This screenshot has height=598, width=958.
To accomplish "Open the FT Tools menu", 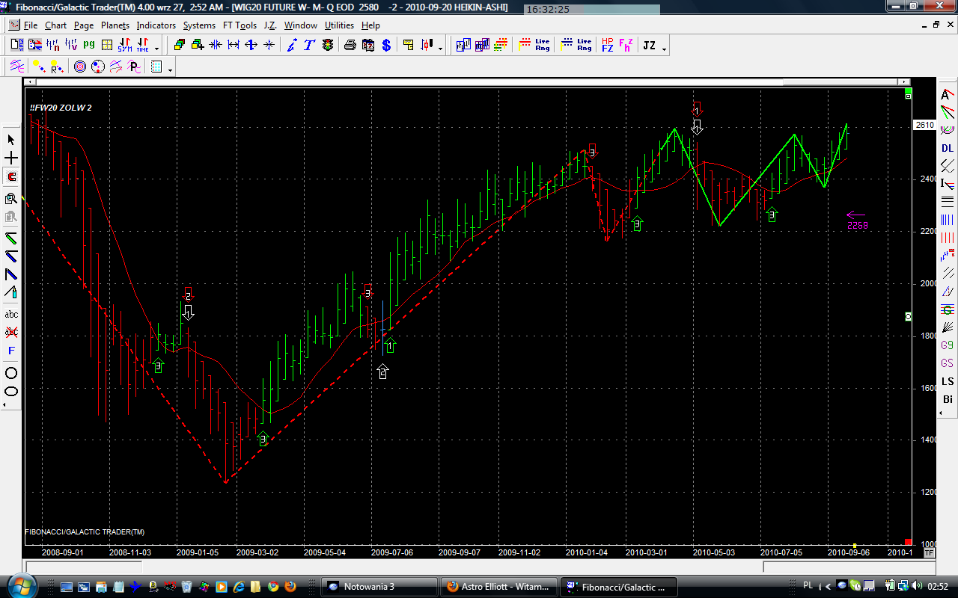I will (239, 25).
